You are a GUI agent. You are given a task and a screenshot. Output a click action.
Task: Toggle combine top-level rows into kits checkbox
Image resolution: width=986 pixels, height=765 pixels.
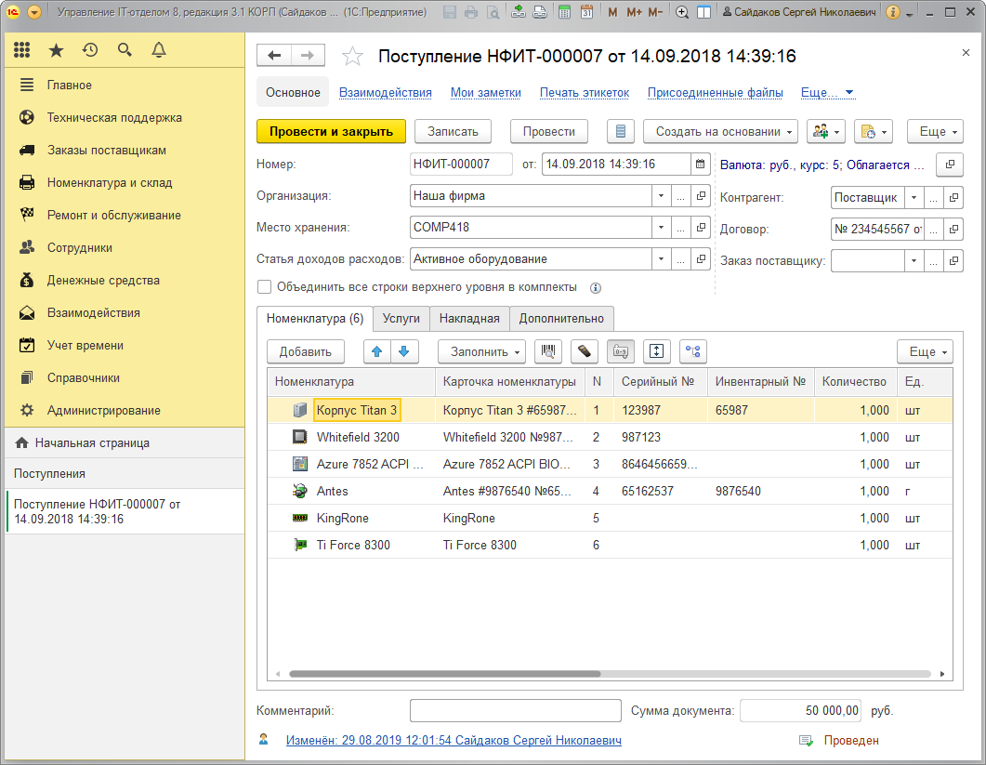point(264,287)
